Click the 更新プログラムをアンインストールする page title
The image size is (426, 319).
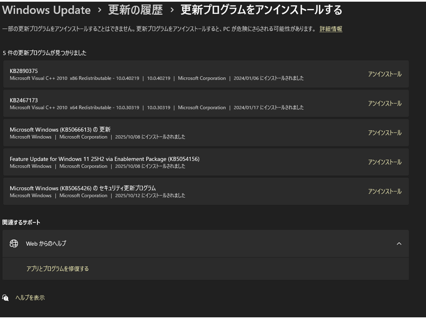coord(261,10)
